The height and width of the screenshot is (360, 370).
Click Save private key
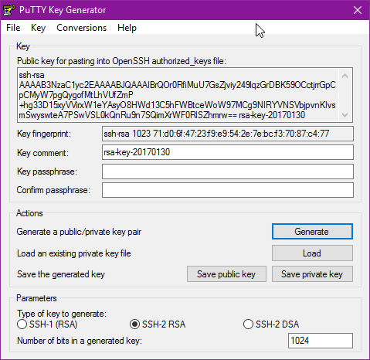[312, 274]
